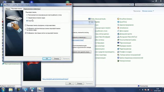The height and width of the screenshot is (92, 164).
Task: Open Инструмент Nero InfoTool item
Action: pyautogui.click(x=127, y=37)
